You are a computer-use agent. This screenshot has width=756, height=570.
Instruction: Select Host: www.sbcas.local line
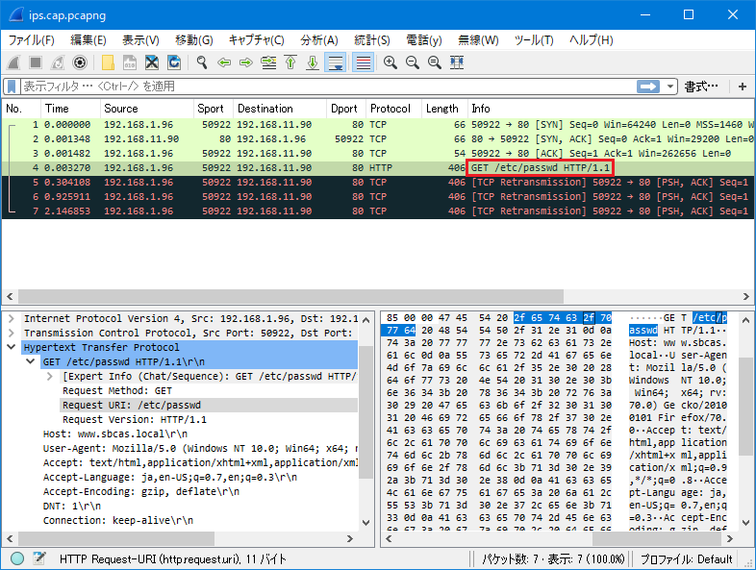tap(115, 434)
